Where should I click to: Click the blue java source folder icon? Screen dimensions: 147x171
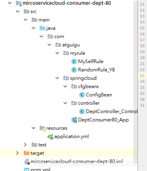pos(42,28)
